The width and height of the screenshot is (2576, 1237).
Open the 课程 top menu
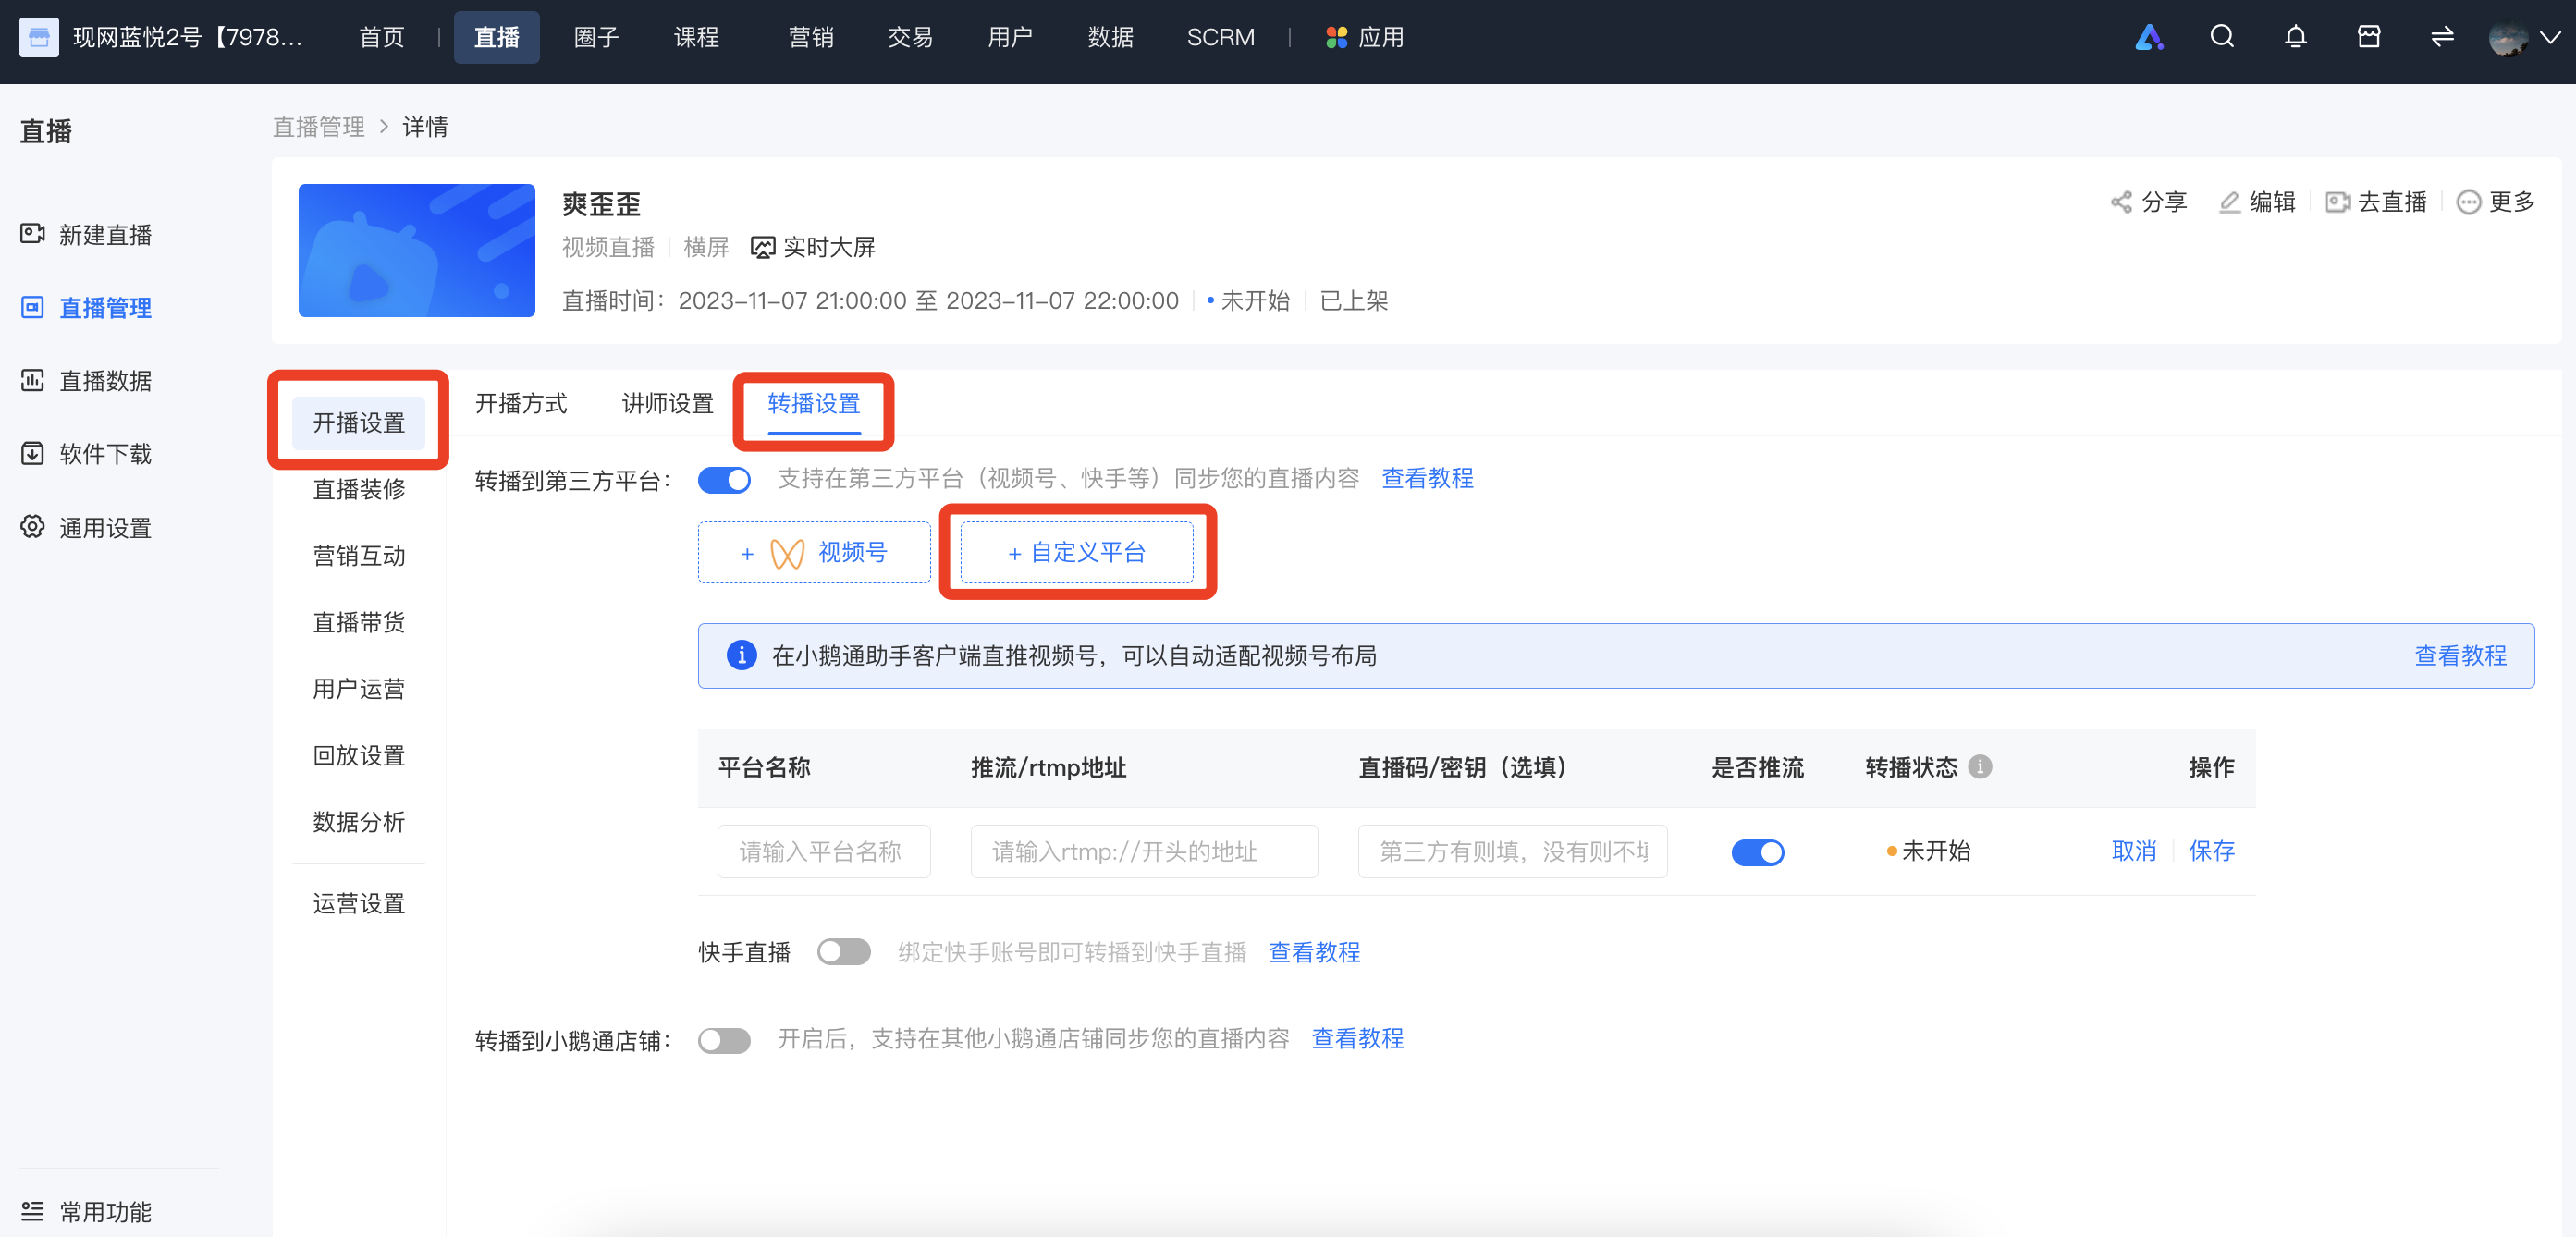696,37
